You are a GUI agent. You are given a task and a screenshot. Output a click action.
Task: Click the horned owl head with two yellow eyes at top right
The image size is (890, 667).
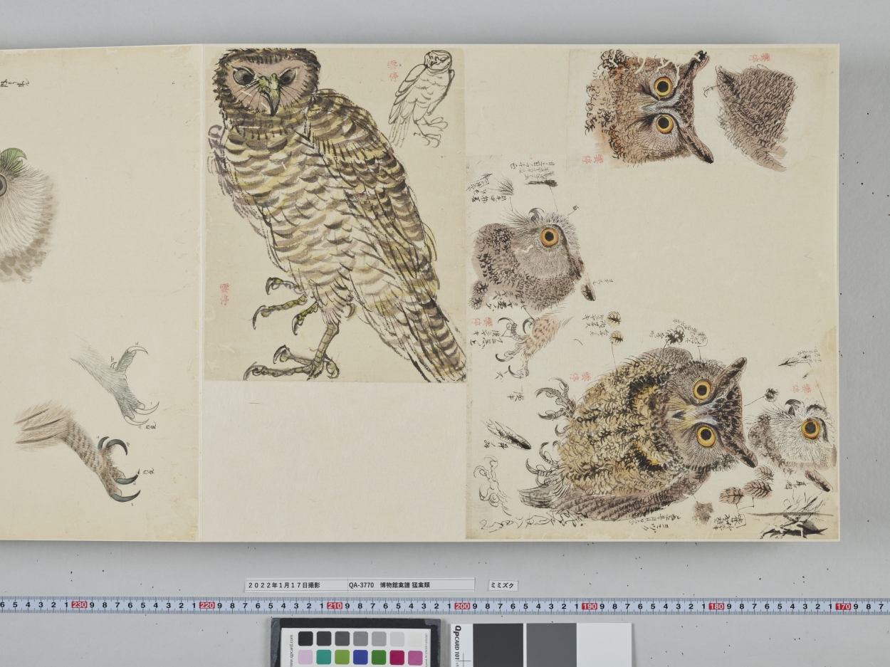(x=649, y=106)
